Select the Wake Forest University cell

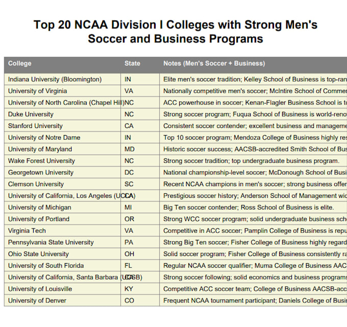click(41, 161)
